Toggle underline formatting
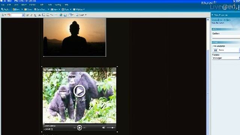The image size is (240, 135). 35,15
